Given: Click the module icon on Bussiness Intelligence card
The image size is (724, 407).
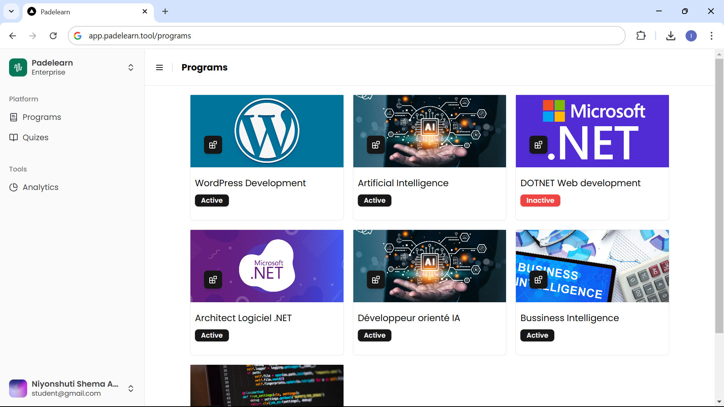Looking at the screenshot, I should pos(538,280).
